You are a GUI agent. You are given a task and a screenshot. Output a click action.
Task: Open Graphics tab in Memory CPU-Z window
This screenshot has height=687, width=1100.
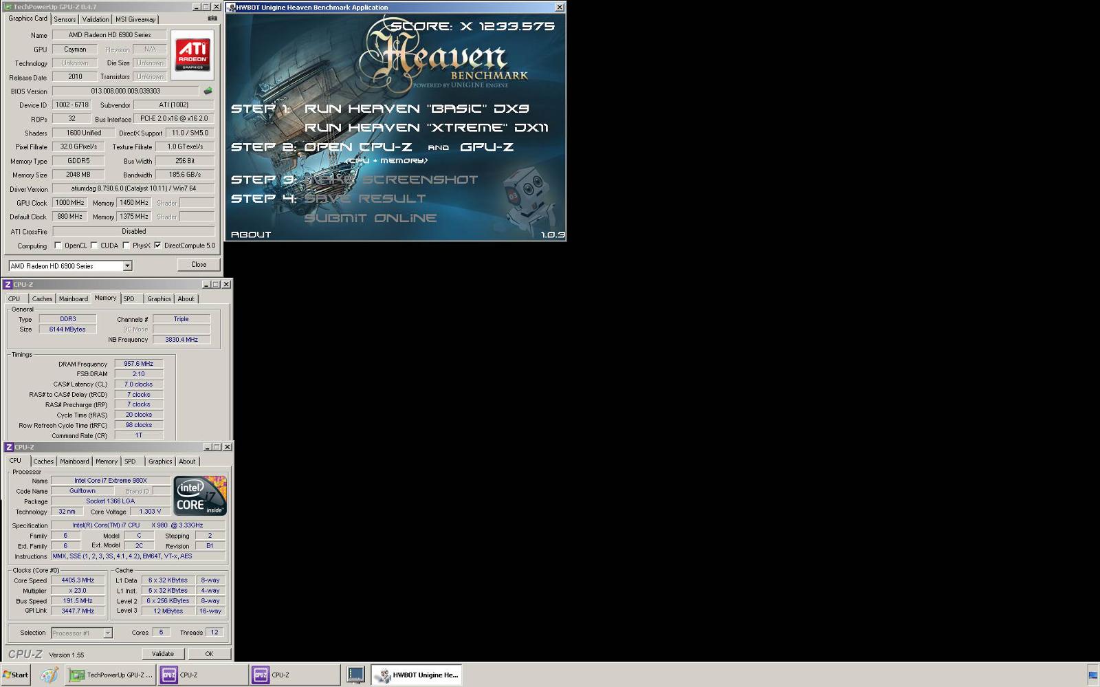coord(159,298)
